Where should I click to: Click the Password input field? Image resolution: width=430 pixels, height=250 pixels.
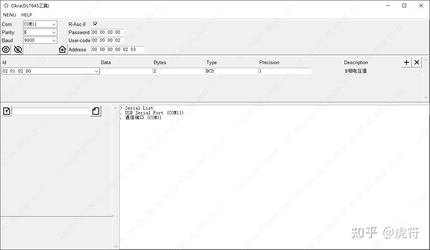[x=107, y=32]
